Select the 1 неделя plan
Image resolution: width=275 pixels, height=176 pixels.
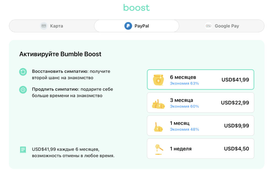pyautogui.click(x=200, y=149)
